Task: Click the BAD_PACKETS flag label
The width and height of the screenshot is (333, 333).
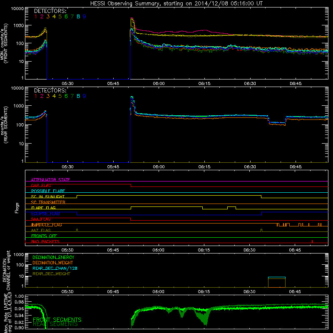Action: (45, 241)
